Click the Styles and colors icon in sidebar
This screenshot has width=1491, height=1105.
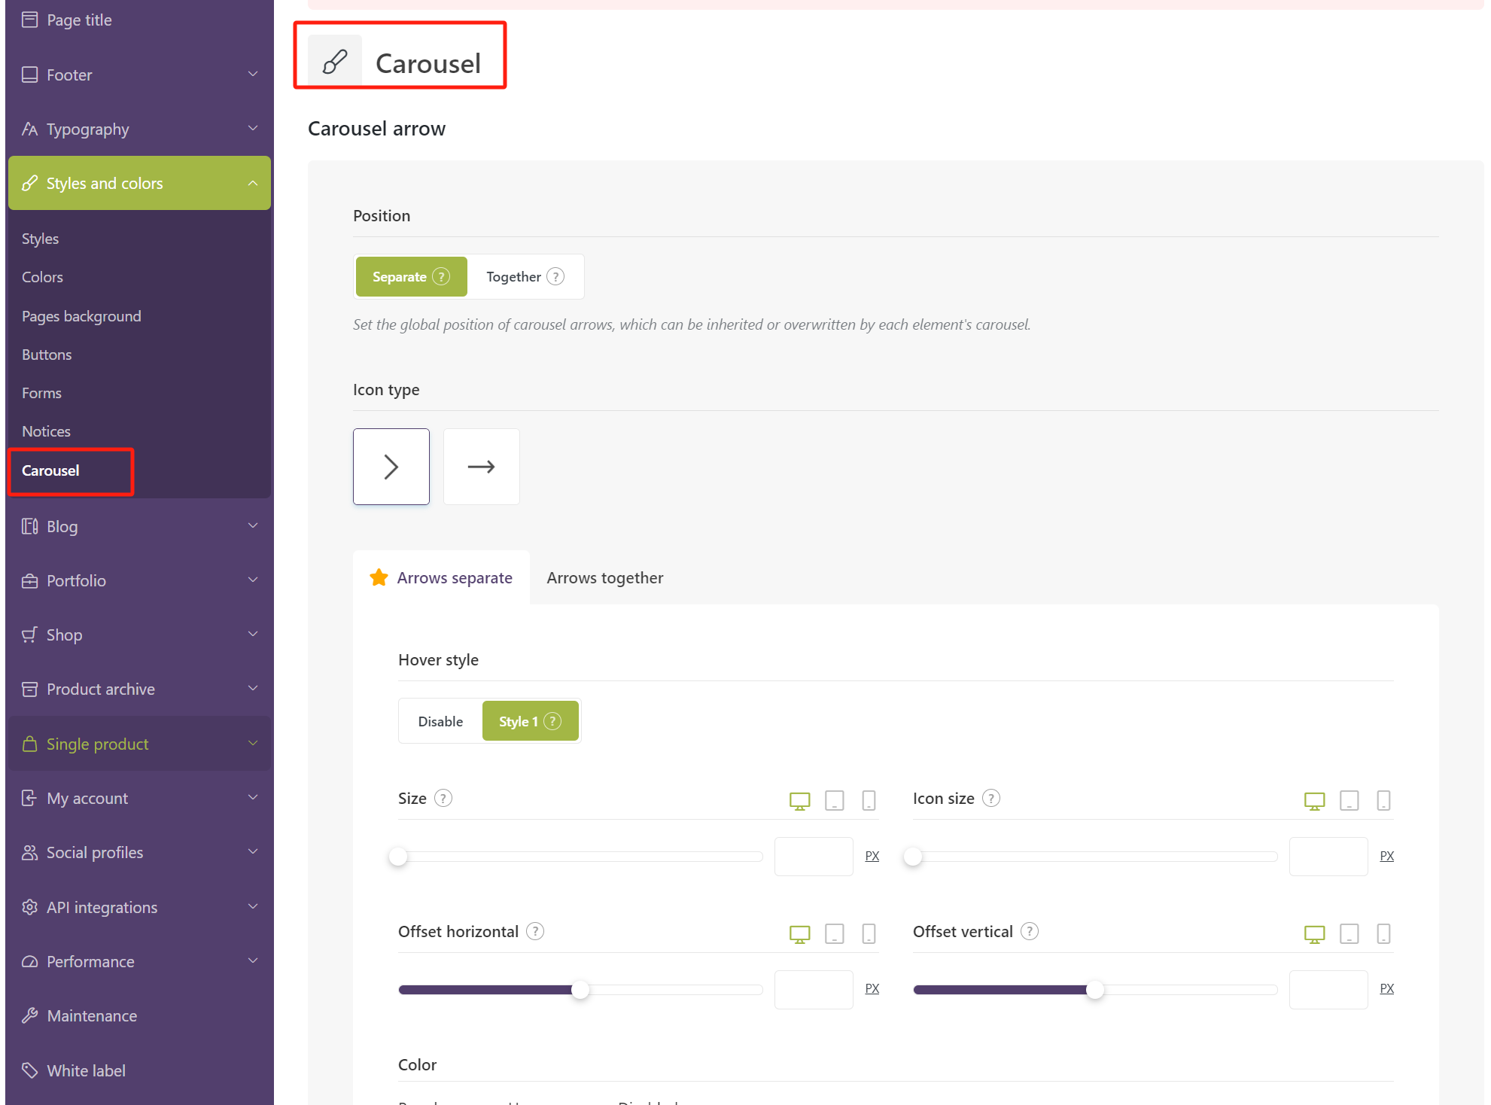click(30, 182)
